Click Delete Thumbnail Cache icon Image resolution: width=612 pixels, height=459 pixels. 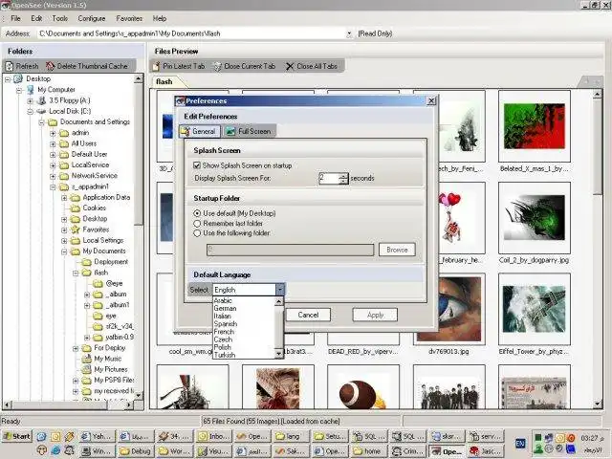click(x=50, y=66)
